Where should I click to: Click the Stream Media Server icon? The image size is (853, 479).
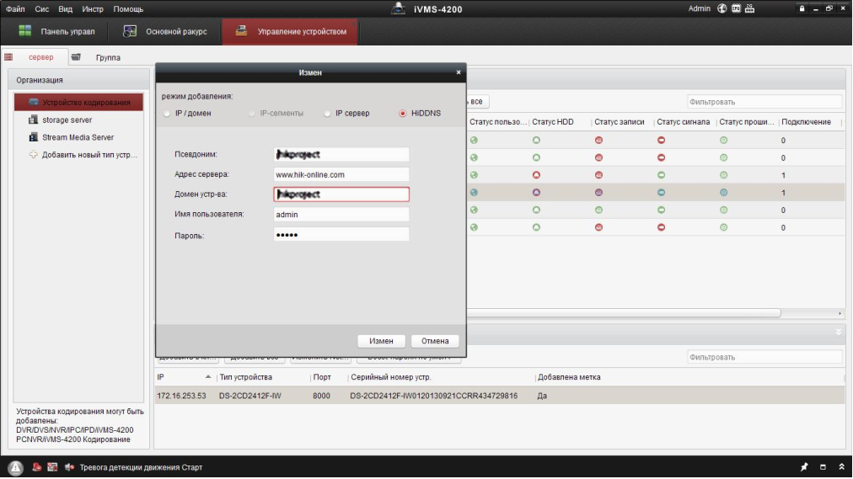tap(35, 137)
